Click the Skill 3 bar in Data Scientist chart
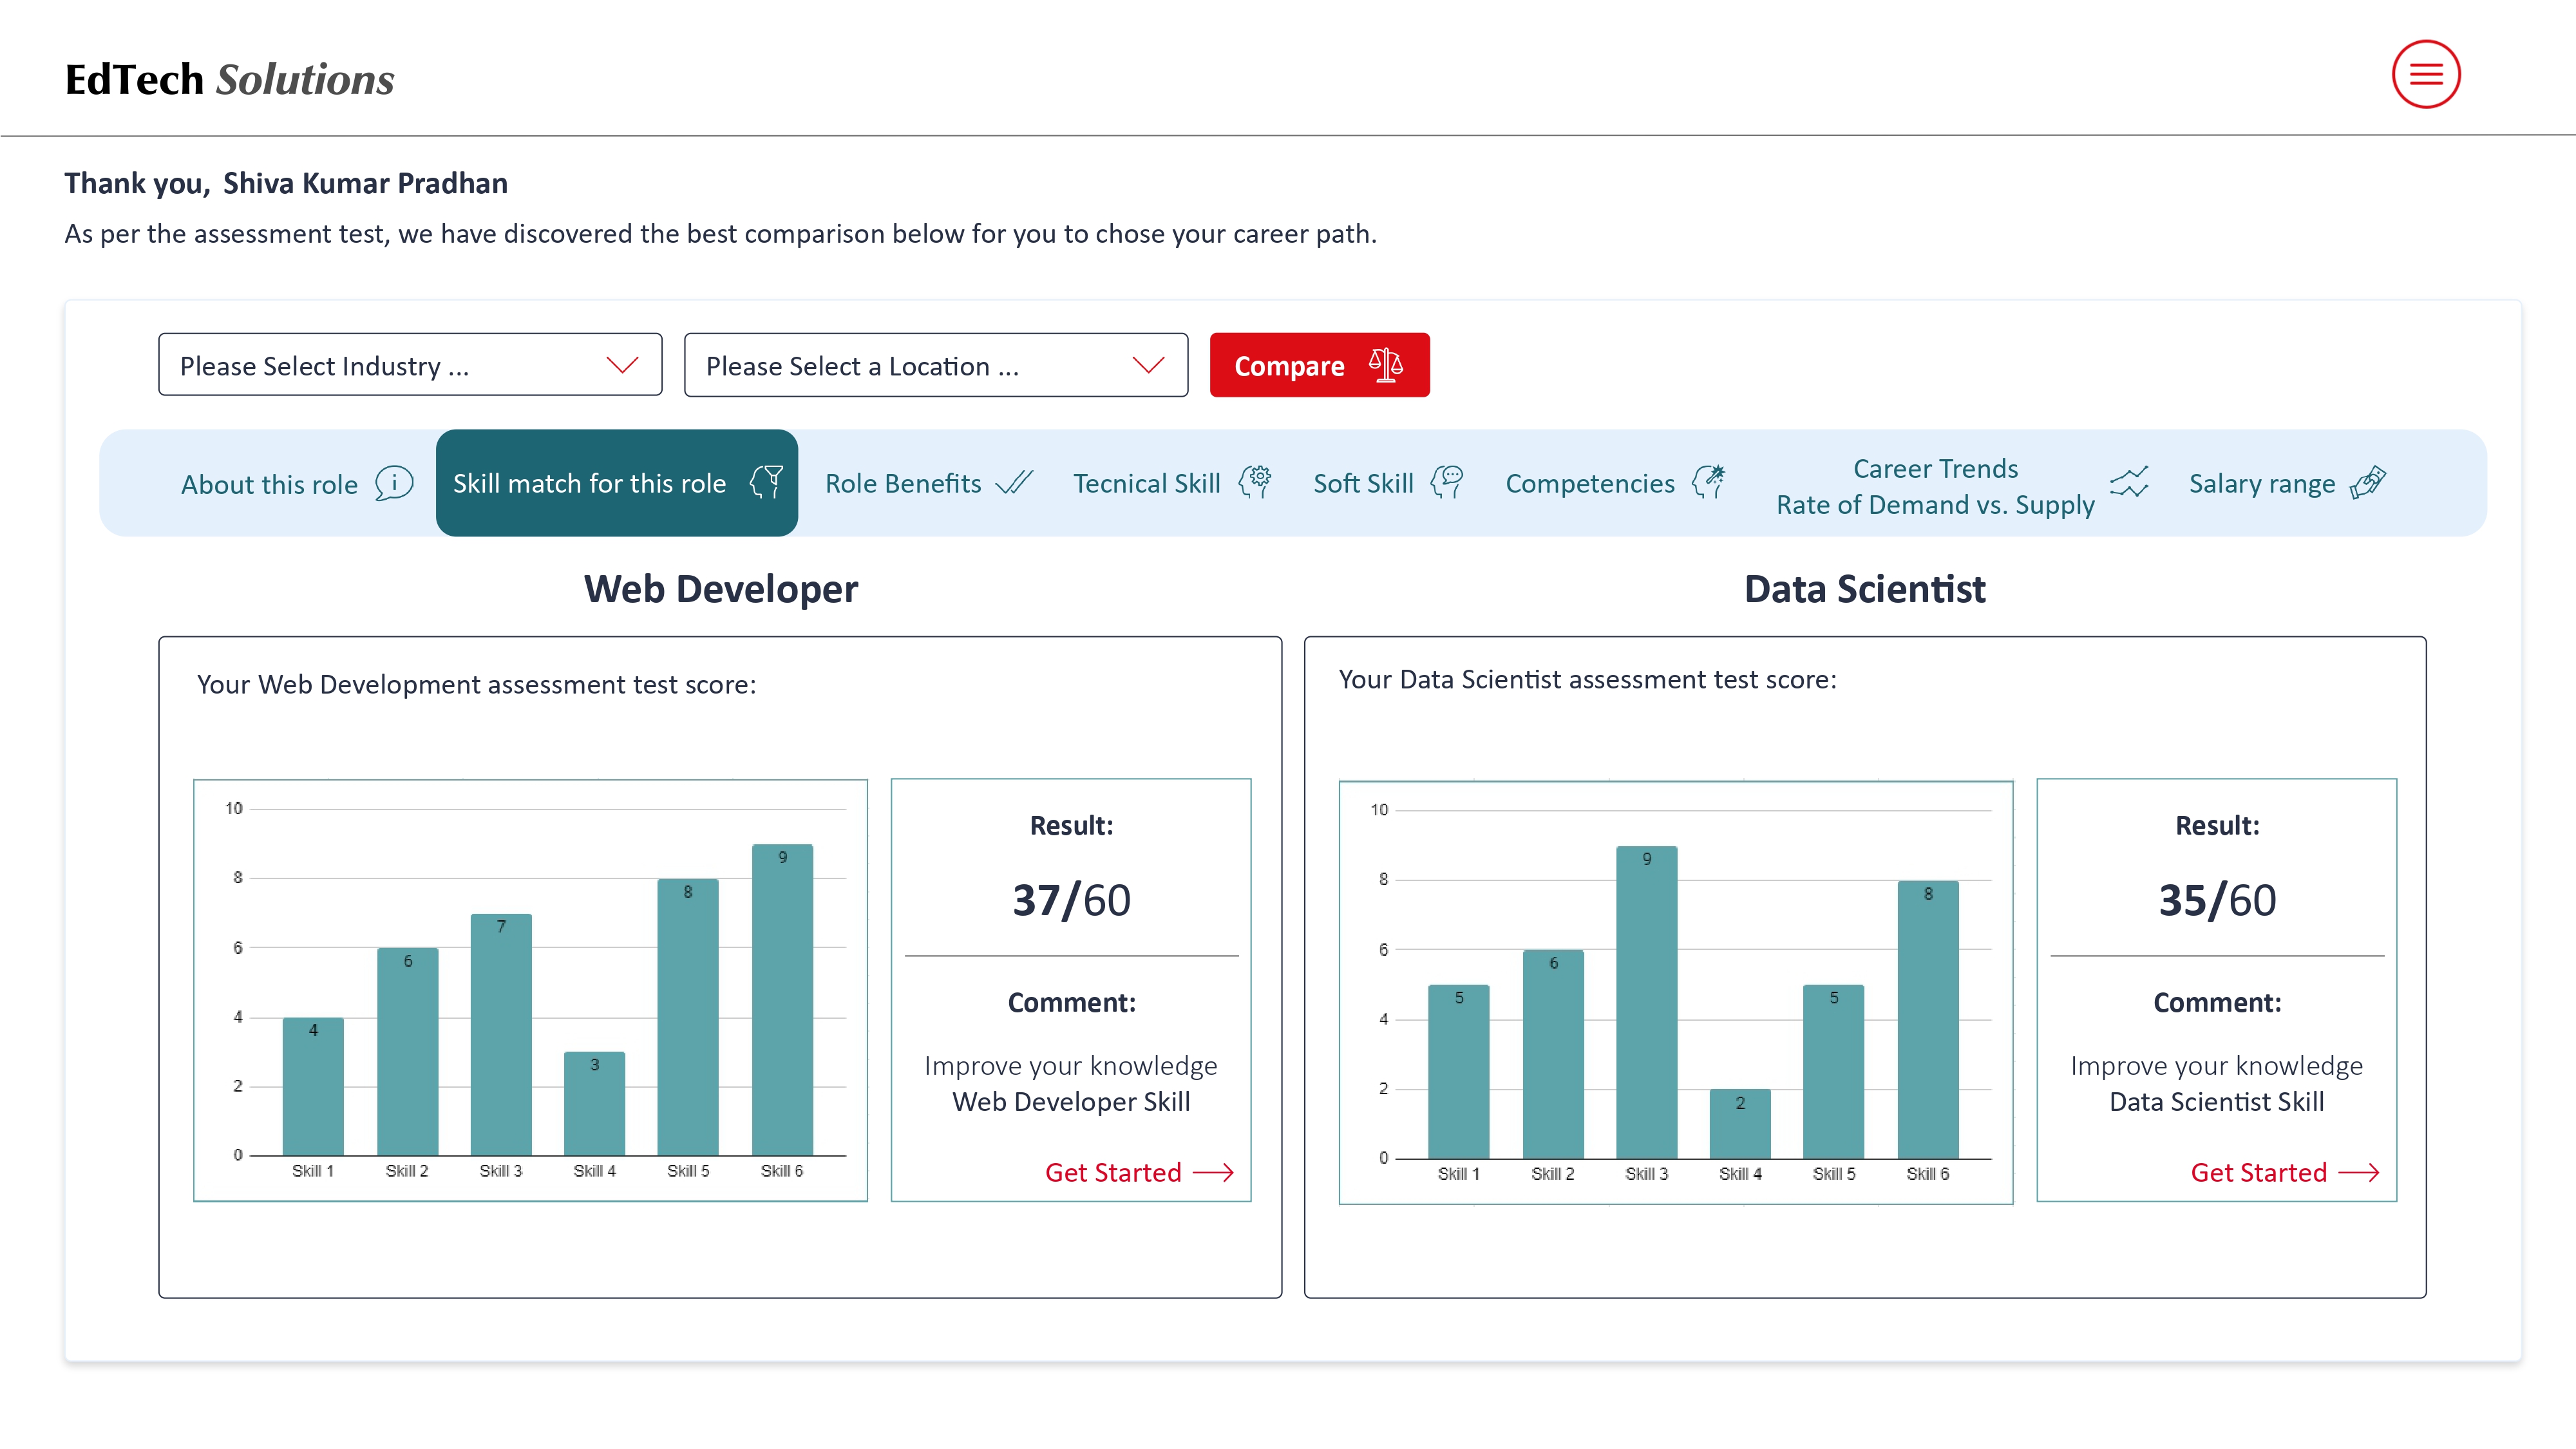2576x1449 pixels. click(x=1646, y=1002)
